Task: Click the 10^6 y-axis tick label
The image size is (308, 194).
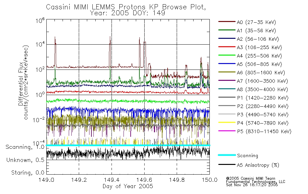Action: coord(40,20)
